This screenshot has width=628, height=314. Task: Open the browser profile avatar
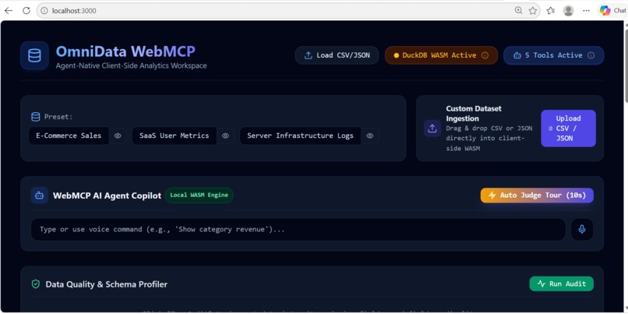click(568, 11)
